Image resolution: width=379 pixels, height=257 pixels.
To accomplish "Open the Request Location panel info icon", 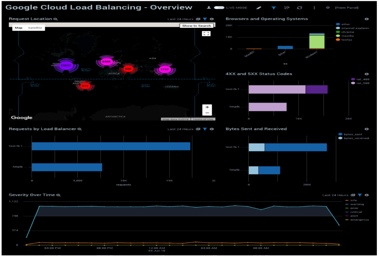I will pyautogui.click(x=212, y=19).
